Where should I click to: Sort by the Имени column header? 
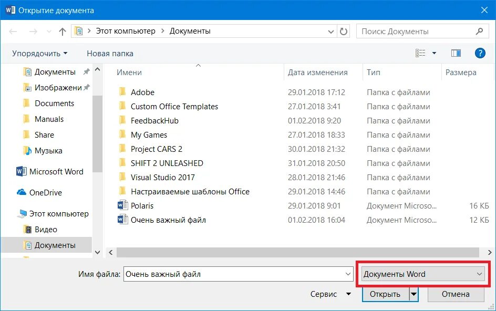[x=129, y=72]
